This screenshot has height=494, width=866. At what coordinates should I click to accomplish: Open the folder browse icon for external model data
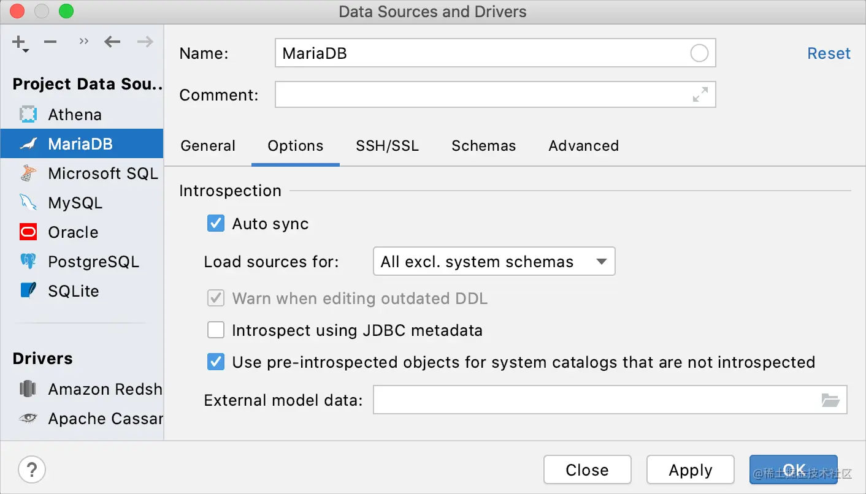pyautogui.click(x=830, y=400)
